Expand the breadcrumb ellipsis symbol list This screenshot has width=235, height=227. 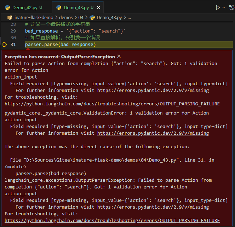129,17
